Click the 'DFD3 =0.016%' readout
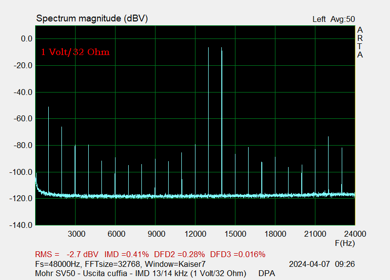This screenshot has height=280, width=390. click(238, 254)
